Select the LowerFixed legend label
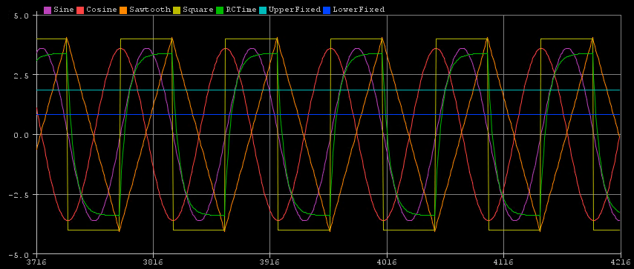 pos(359,10)
